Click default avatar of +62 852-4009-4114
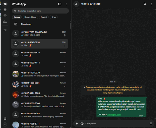Viewport: 156px width, 128px height. (16, 64)
